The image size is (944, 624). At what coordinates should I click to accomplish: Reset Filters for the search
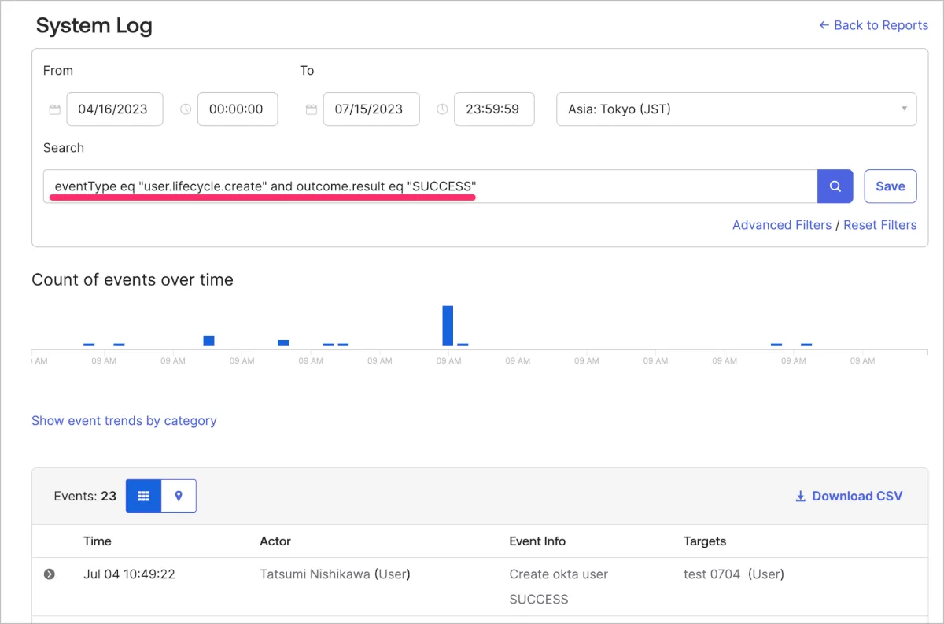pos(879,225)
